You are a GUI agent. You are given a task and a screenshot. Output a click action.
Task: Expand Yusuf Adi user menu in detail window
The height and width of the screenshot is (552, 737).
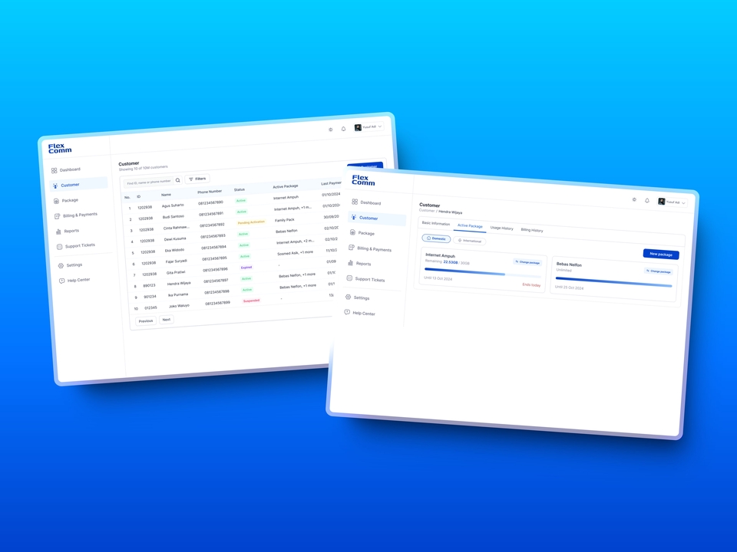(x=673, y=202)
